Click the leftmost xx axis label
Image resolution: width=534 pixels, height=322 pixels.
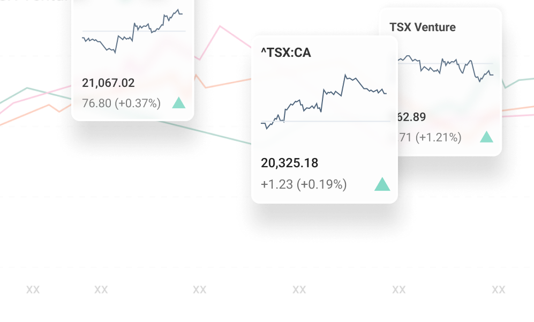point(33,290)
